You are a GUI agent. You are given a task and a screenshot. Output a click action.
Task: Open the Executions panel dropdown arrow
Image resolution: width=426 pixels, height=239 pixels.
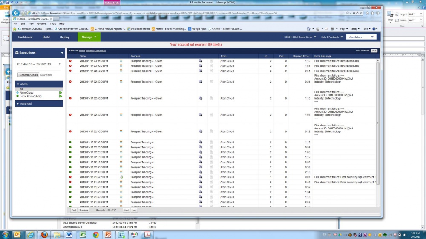62,53
